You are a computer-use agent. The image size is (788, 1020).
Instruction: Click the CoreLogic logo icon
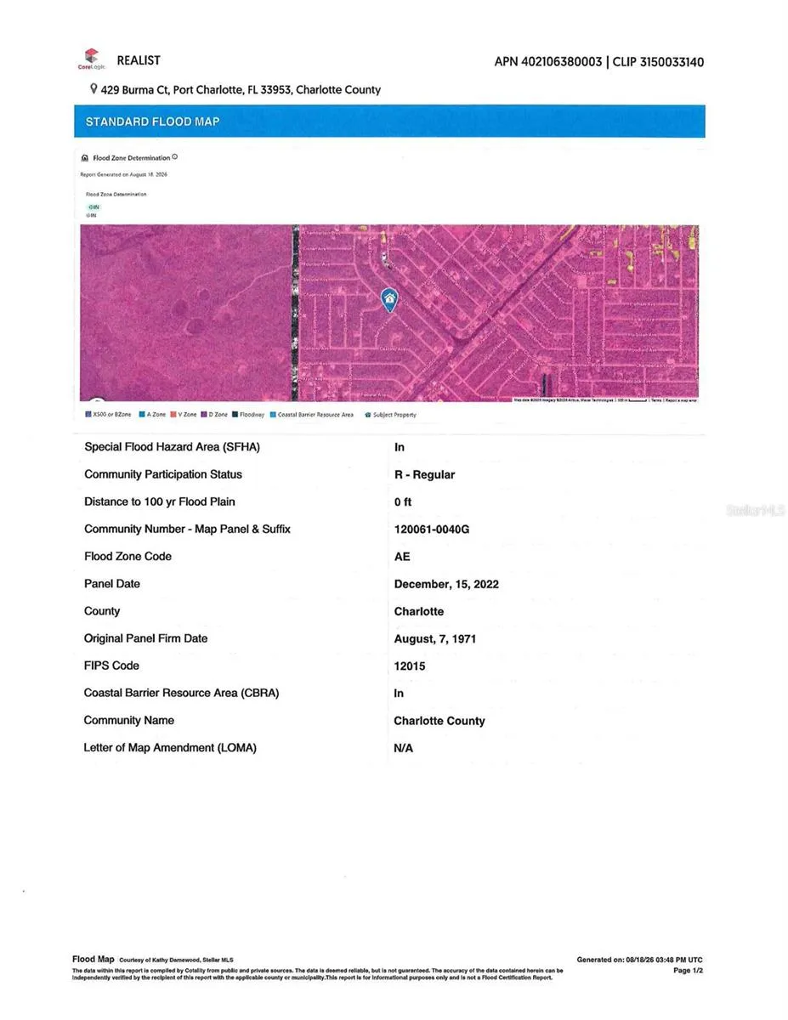coord(92,59)
